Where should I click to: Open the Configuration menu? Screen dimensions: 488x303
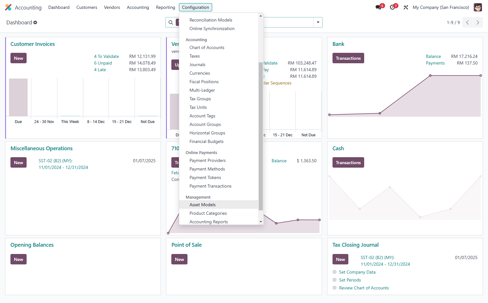point(195,7)
